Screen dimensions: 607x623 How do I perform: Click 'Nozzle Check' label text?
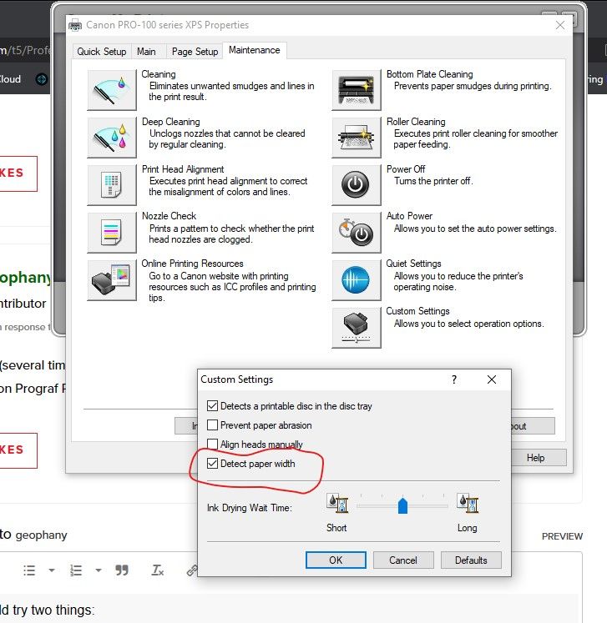point(169,216)
